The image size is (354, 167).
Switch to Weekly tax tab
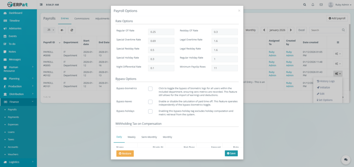pyautogui.click(x=132, y=137)
